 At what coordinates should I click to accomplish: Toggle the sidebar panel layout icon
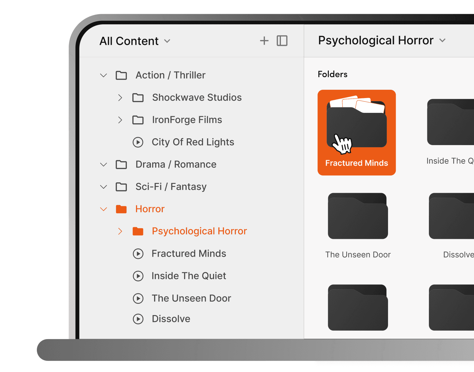(282, 41)
